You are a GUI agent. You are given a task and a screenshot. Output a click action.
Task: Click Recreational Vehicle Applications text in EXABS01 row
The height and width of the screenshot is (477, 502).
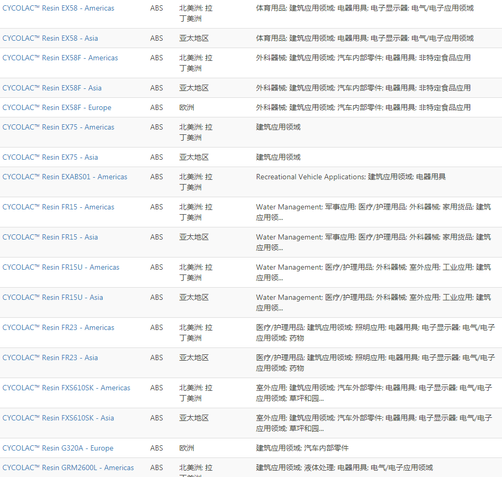pyautogui.click(x=310, y=177)
